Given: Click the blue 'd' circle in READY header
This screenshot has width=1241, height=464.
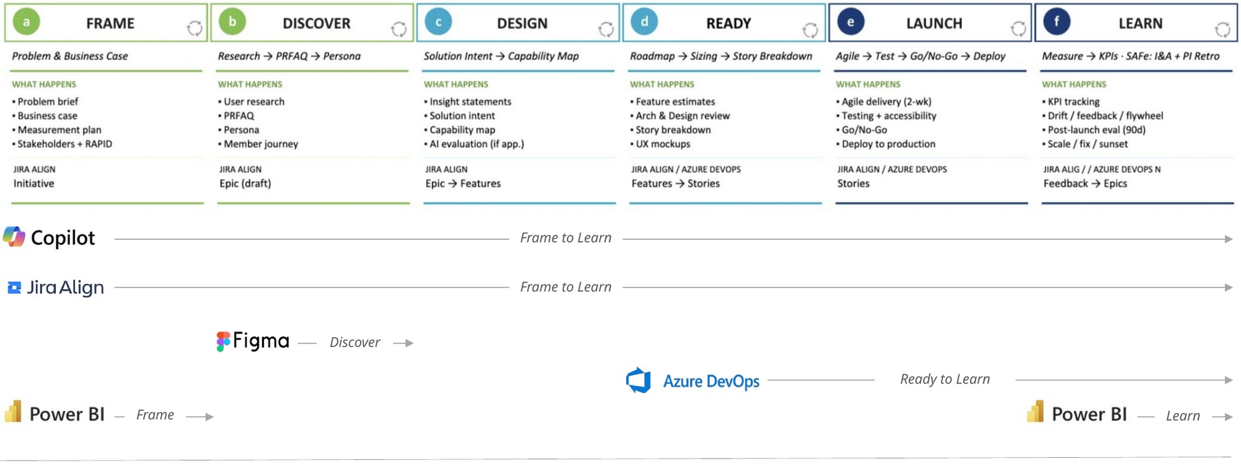Looking at the screenshot, I should pos(644,22).
